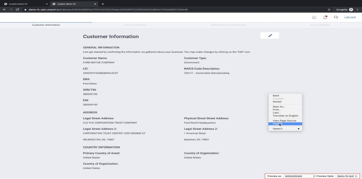Click the Customer Information page heading
This screenshot has width=362, height=179.
pos(111,37)
